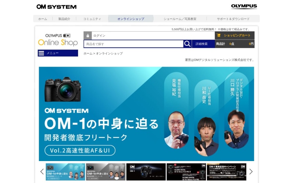Screen dimensions: 293x183
Task: Open the 製品紹介 navigation tab
Action: tap(64, 19)
